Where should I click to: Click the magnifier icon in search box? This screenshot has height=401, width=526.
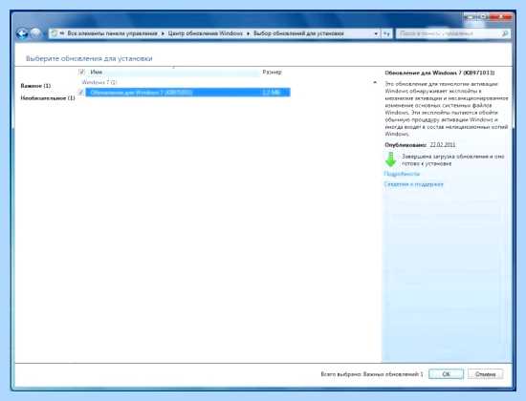coord(505,33)
